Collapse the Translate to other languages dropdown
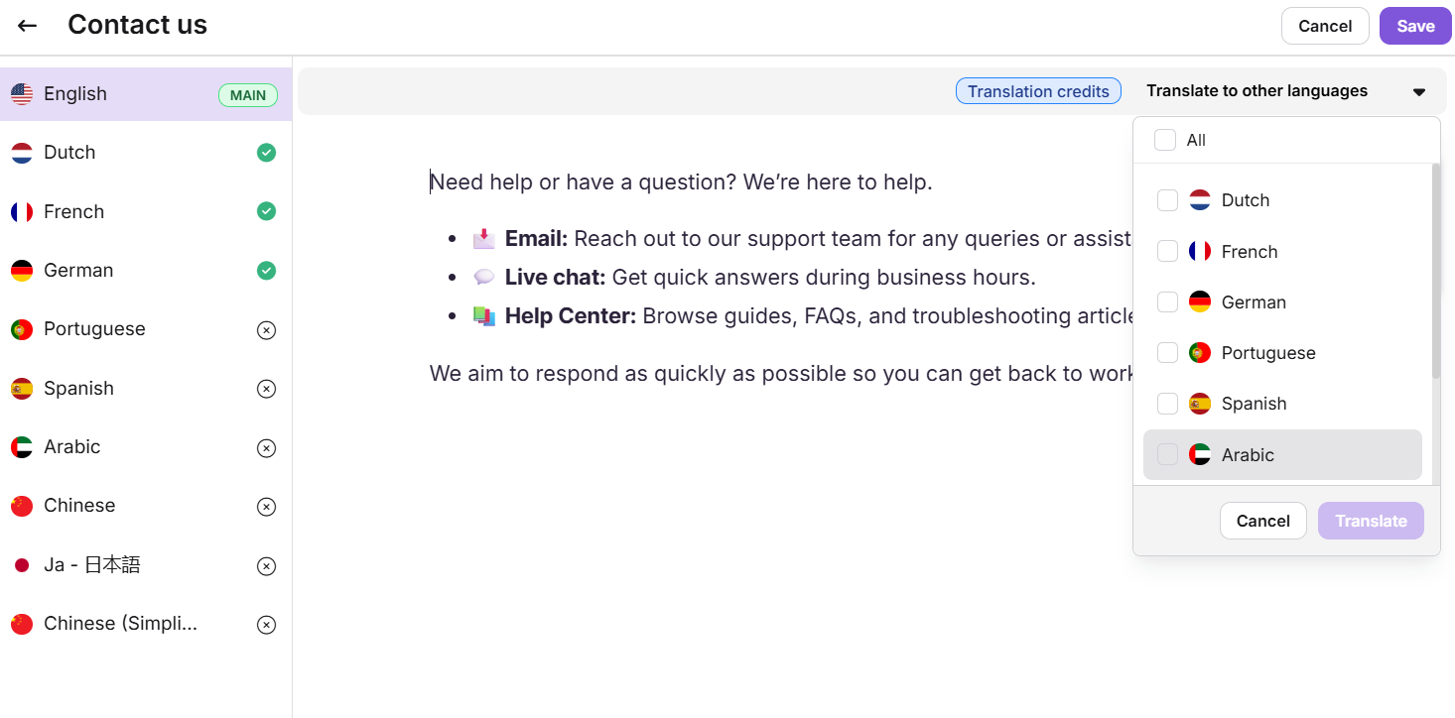The width and height of the screenshot is (1455, 718). click(1418, 90)
